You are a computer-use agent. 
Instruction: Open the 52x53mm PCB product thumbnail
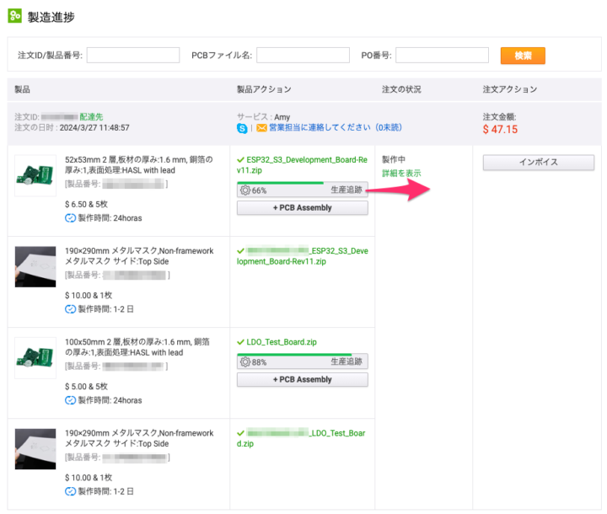[35, 175]
